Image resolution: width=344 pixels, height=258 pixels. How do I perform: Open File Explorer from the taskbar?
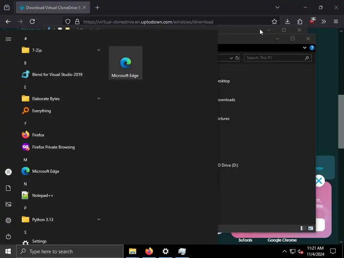tap(132, 251)
